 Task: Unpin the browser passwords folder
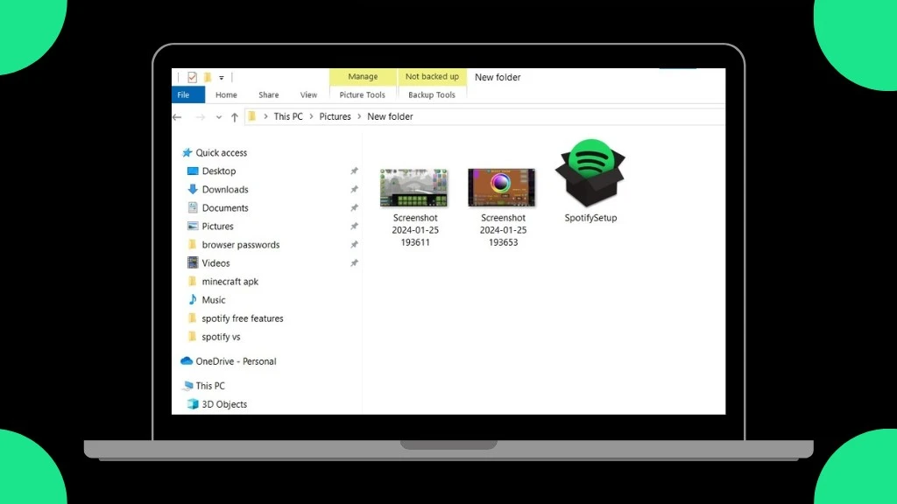tap(354, 244)
